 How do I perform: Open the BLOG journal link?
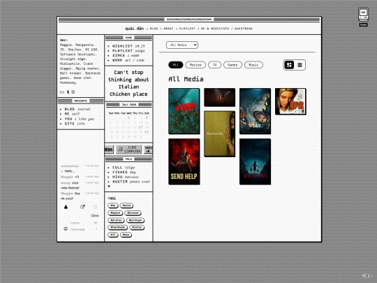[x=77, y=109]
